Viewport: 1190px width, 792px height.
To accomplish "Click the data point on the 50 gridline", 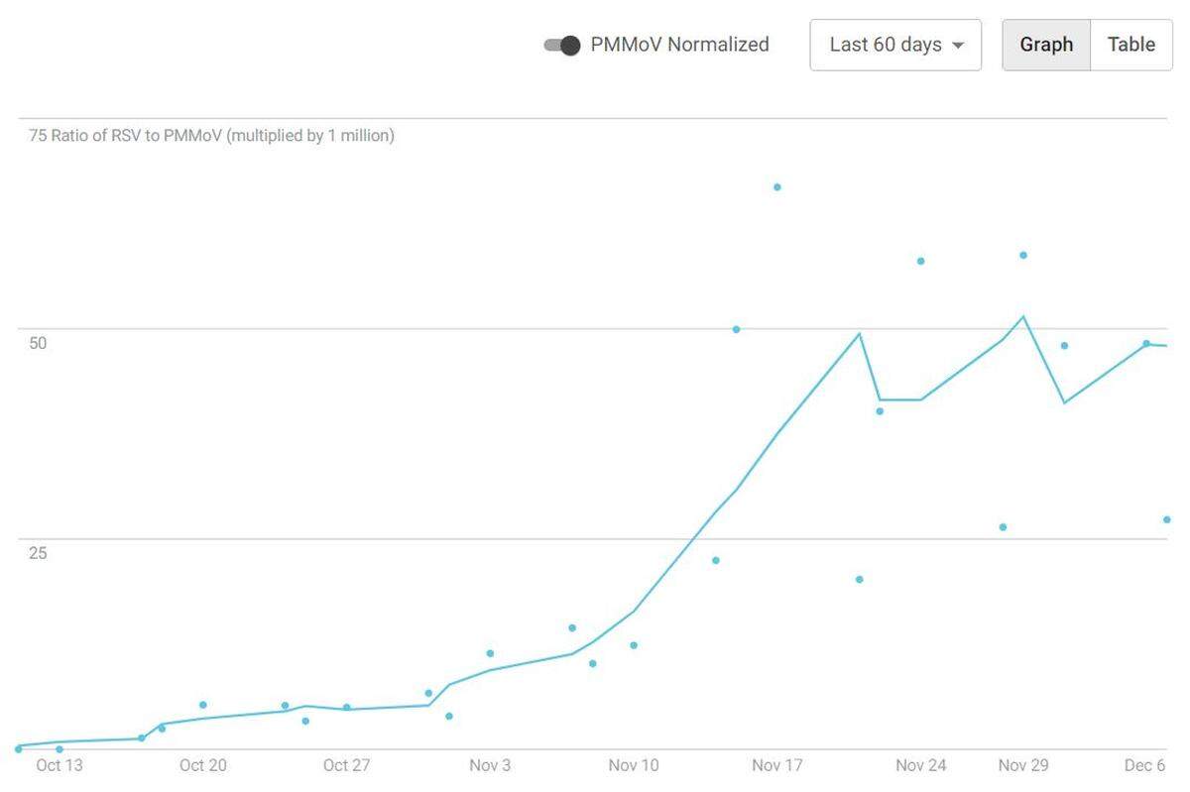I will click(x=736, y=329).
